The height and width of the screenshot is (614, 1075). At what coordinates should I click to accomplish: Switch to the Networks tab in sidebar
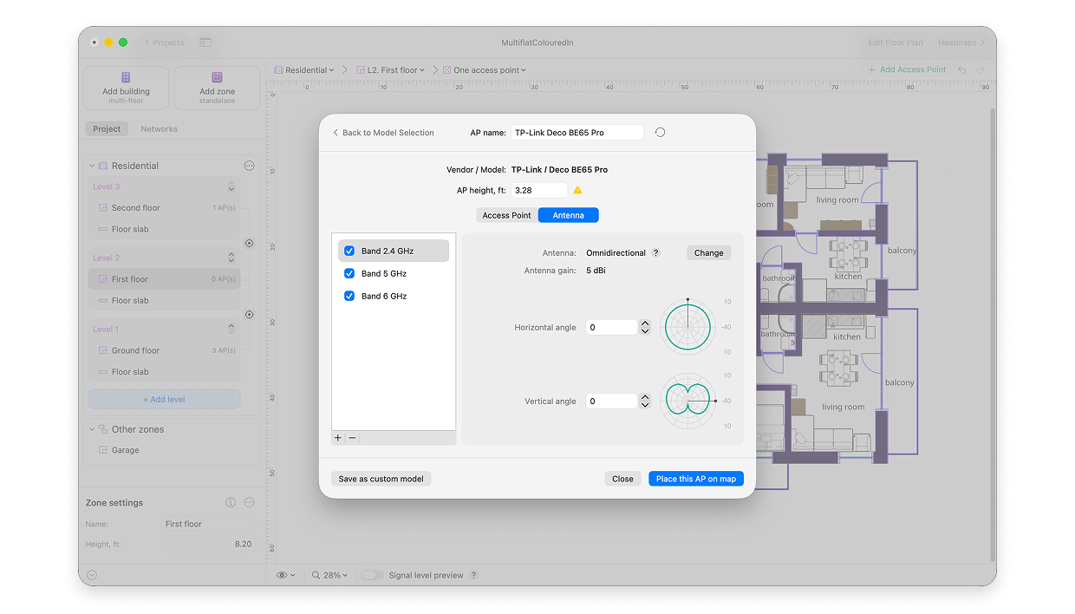click(159, 128)
